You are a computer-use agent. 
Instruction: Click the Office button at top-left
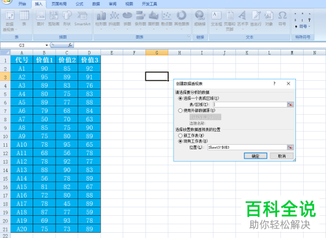[7, 2]
